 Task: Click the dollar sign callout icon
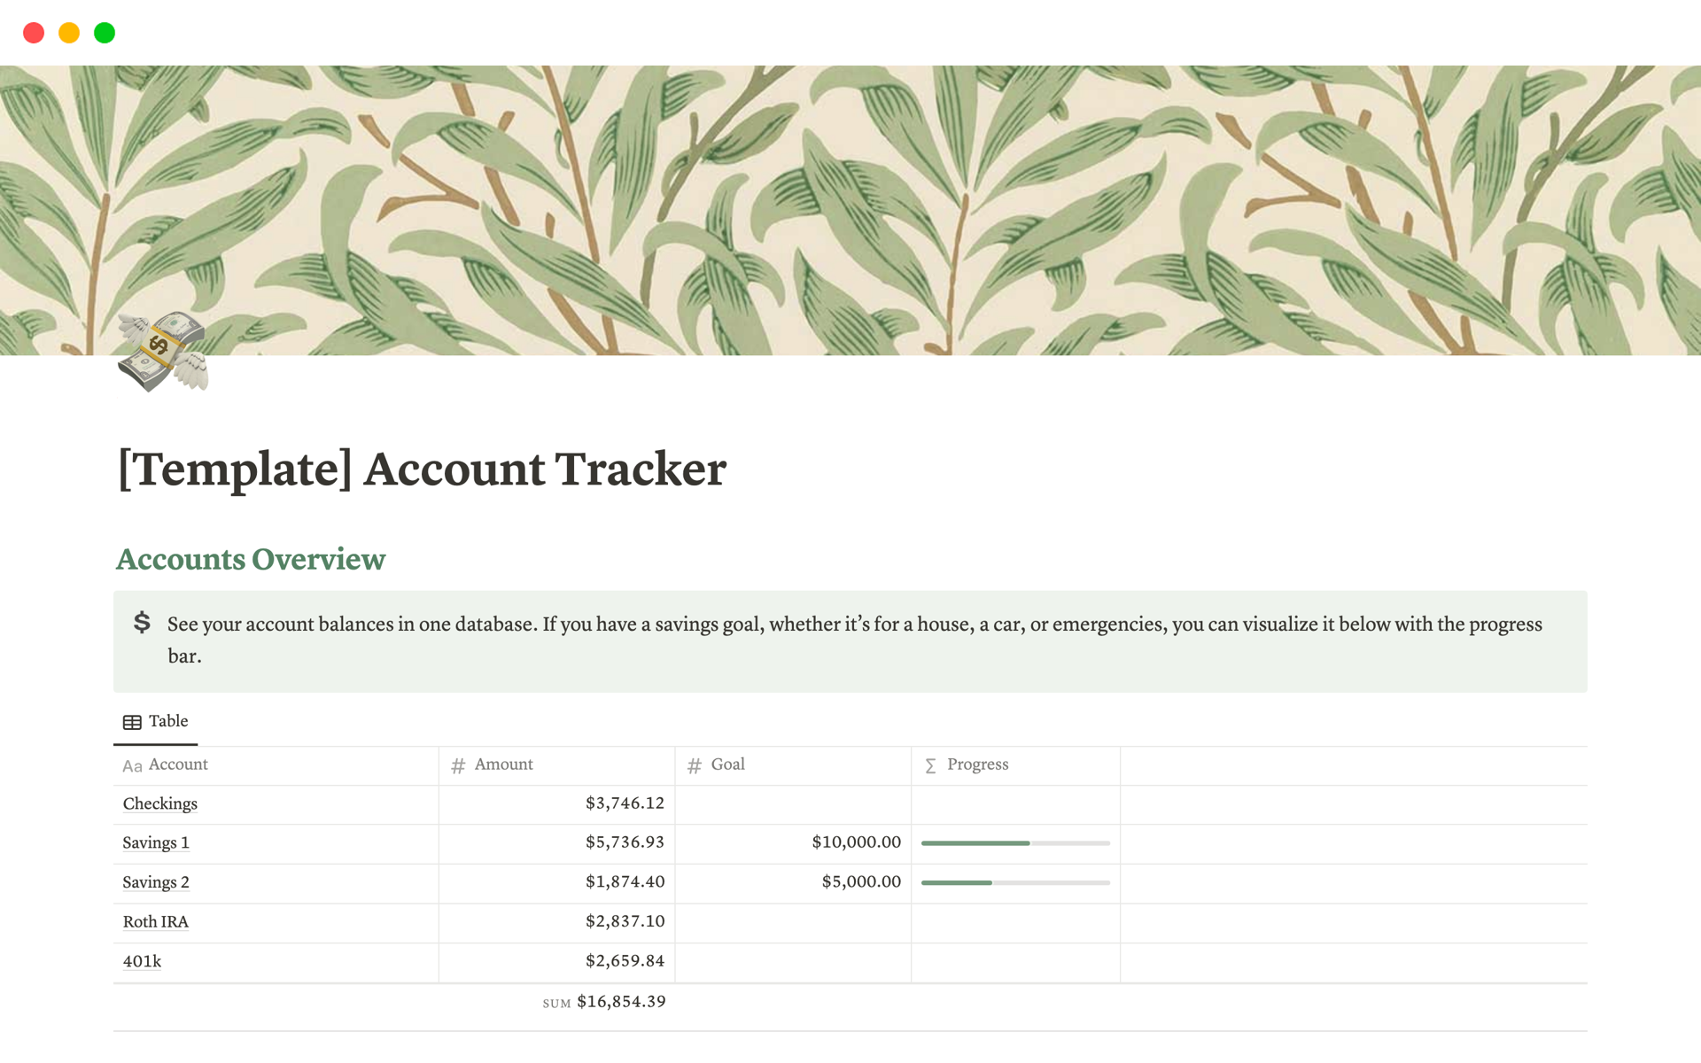tap(142, 623)
